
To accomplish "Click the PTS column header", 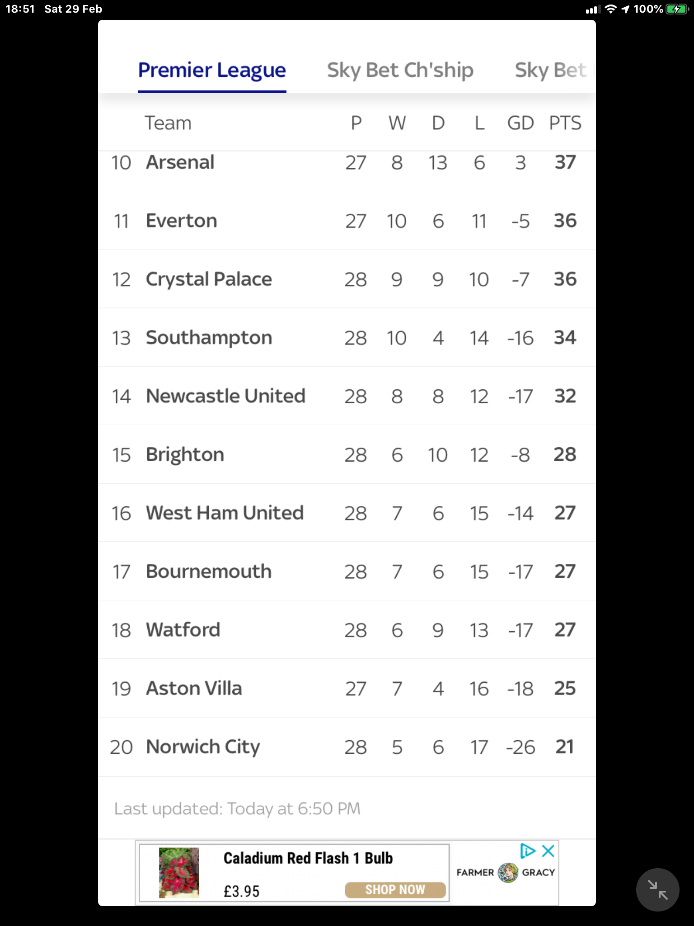I will pos(565,123).
